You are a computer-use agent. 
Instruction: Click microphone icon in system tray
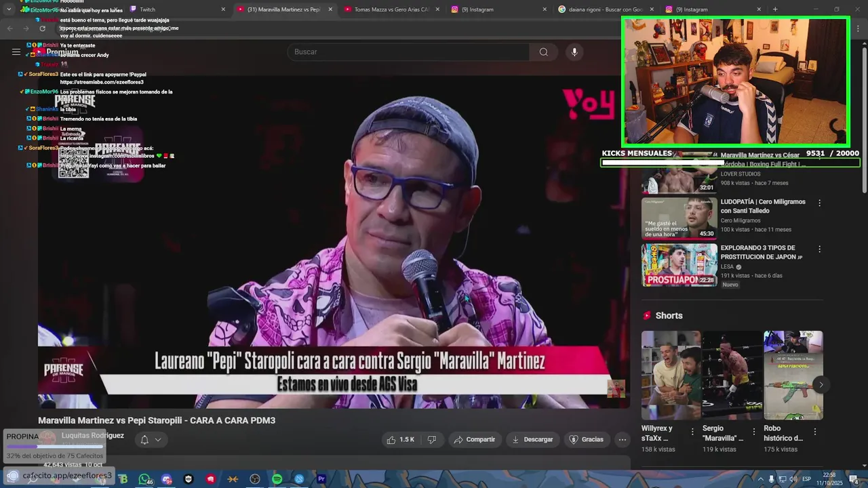tap(771, 479)
